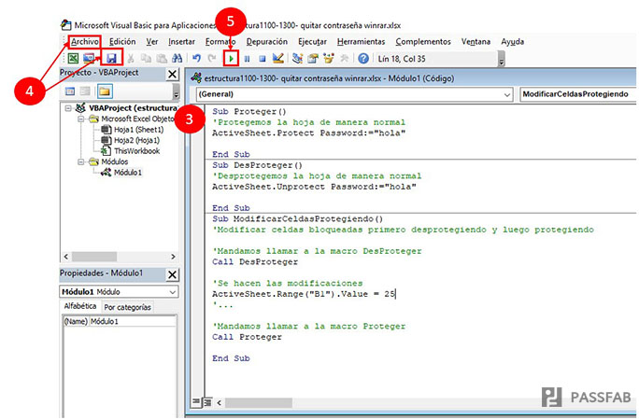Click the Copy icon in the toolbar
Screen dimensions: 639x420
(x=146, y=59)
